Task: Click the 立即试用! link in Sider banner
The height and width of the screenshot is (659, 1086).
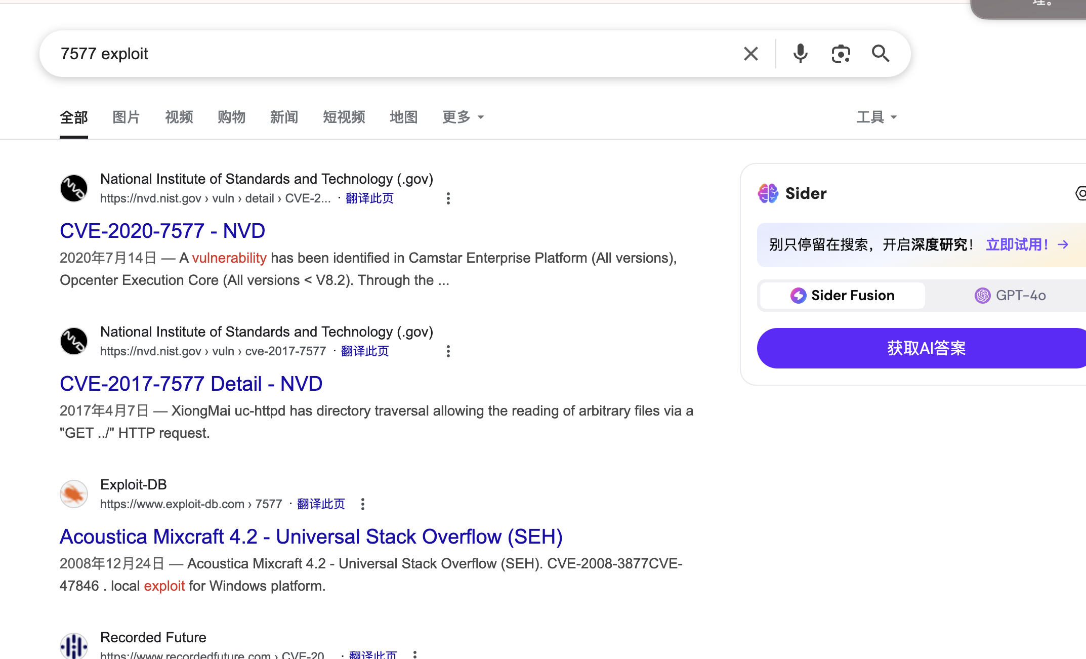Action: coord(1018,245)
